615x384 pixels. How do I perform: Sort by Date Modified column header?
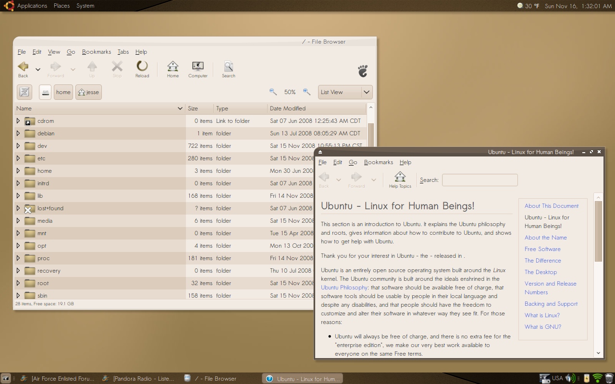(x=317, y=108)
